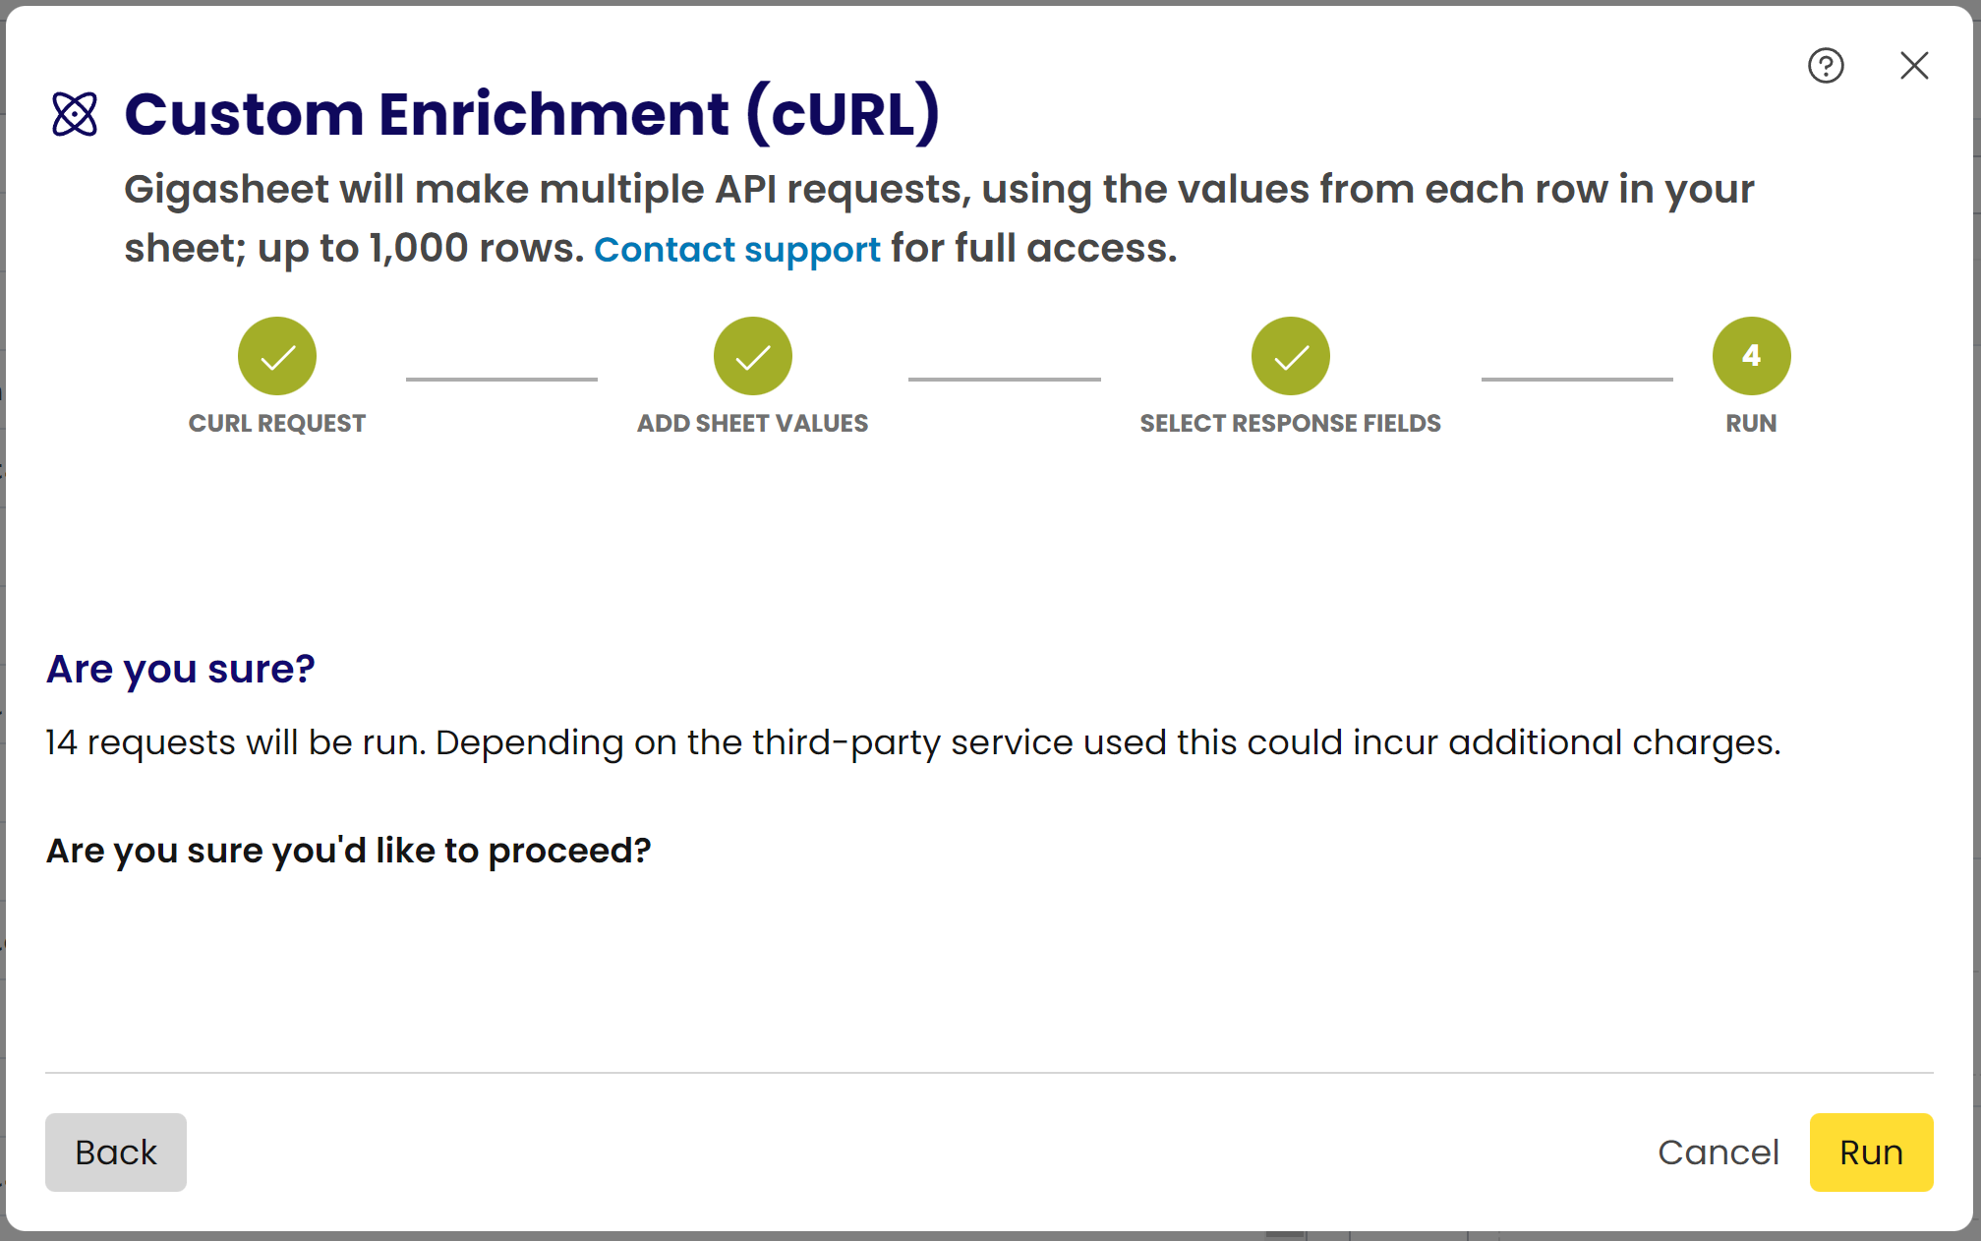Image resolution: width=1981 pixels, height=1241 pixels.
Task: Open the Contact support link
Action: click(x=737, y=250)
